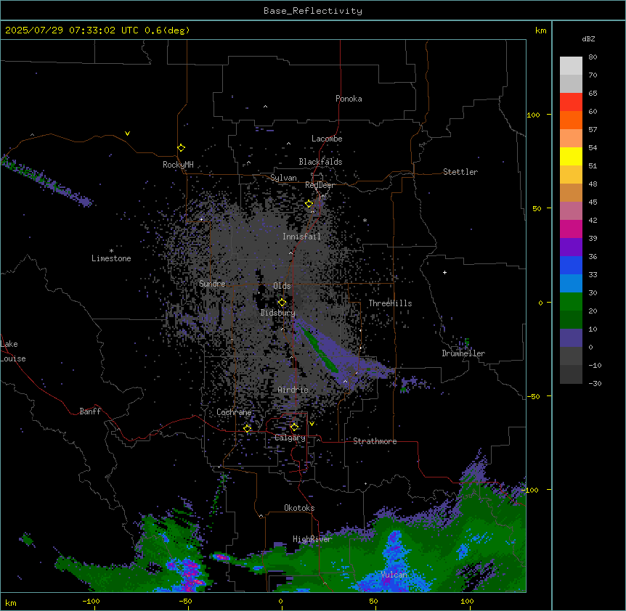
Task: Click the yellow V marker east of Calgary
Action: coord(312,424)
